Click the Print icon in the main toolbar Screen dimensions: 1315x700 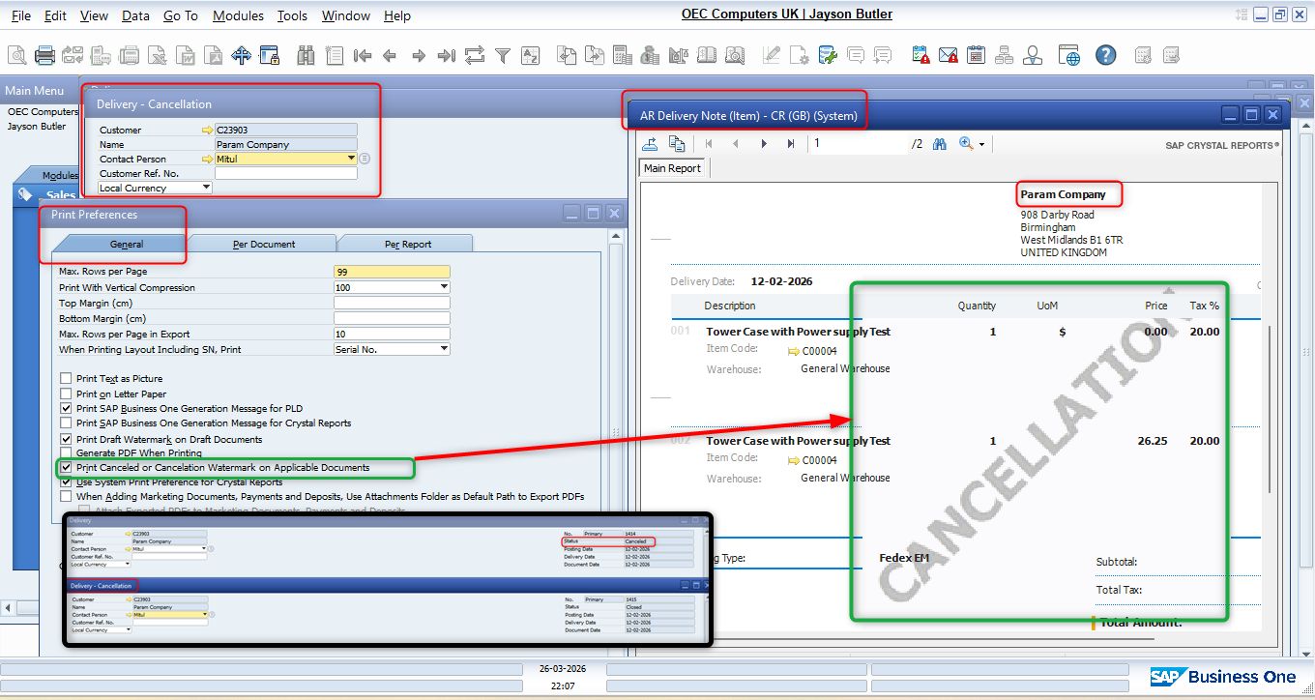(44, 55)
